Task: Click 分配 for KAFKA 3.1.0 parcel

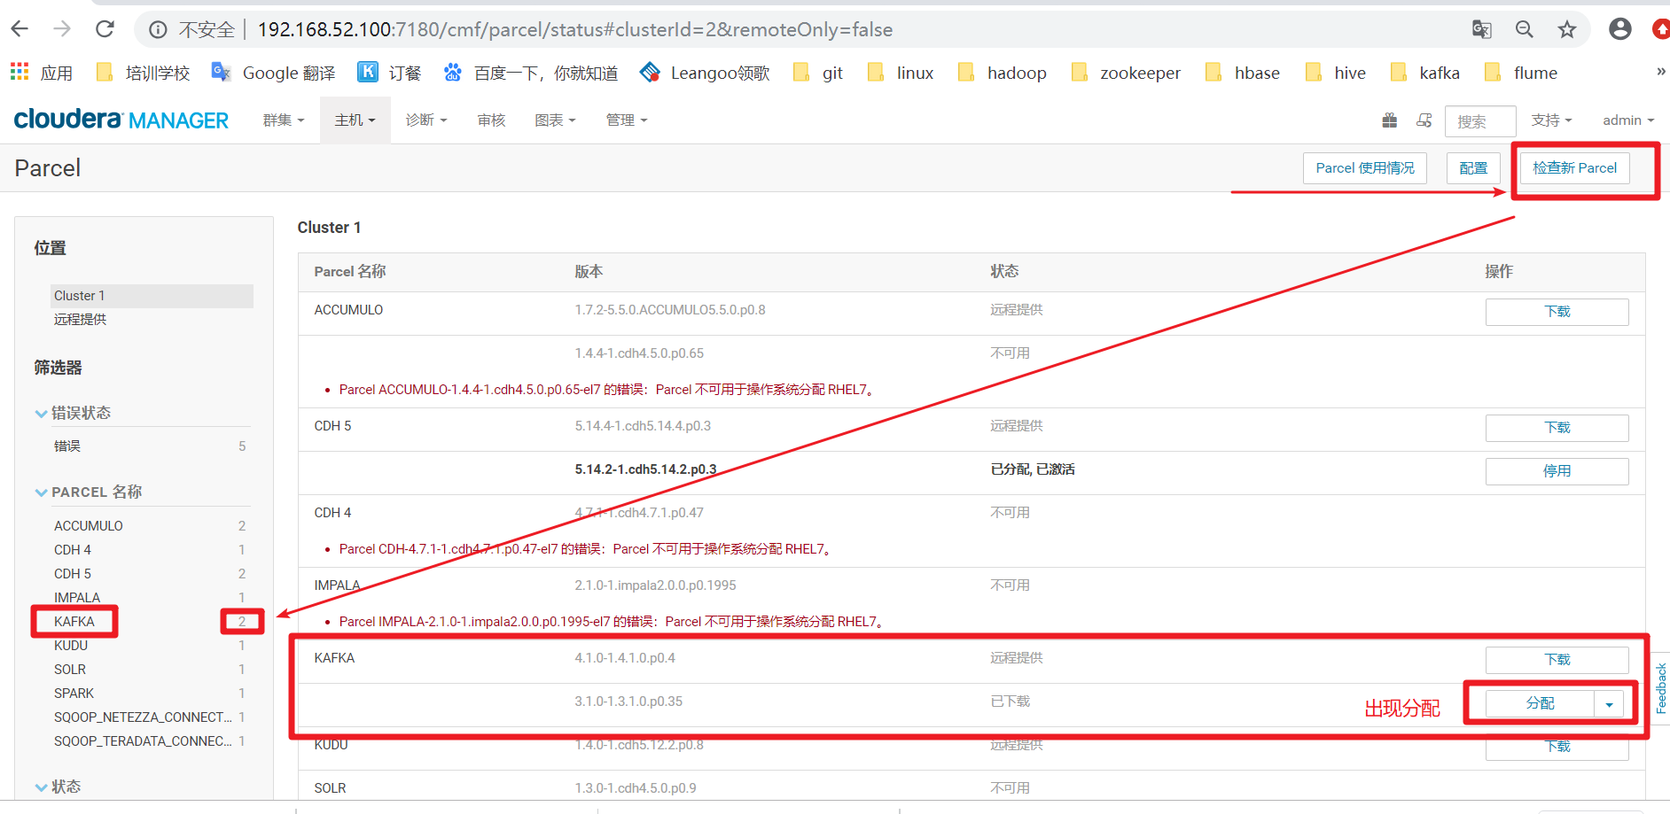Action: point(1541,704)
